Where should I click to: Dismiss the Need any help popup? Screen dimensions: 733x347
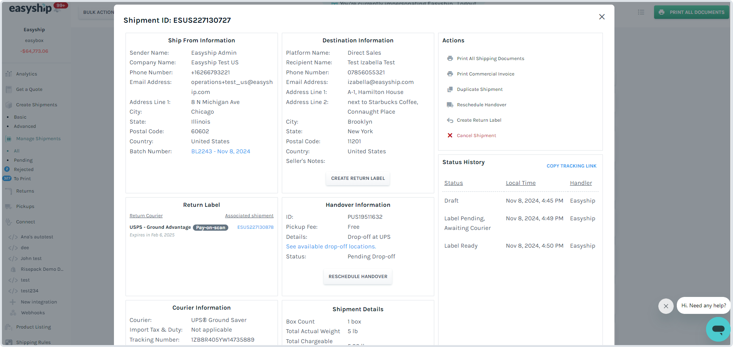click(666, 306)
